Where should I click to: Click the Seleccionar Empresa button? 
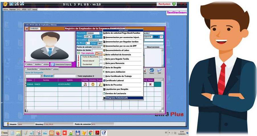[x=61, y=65]
